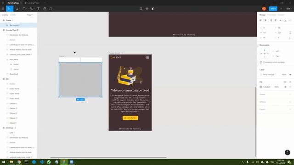The image size is (294, 165).
Task: Select the Comment tool
Action: coord(51,9)
